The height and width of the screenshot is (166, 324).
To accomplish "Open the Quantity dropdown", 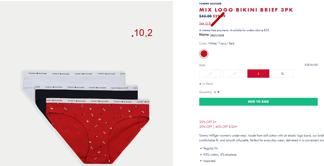I will (217, 92).
